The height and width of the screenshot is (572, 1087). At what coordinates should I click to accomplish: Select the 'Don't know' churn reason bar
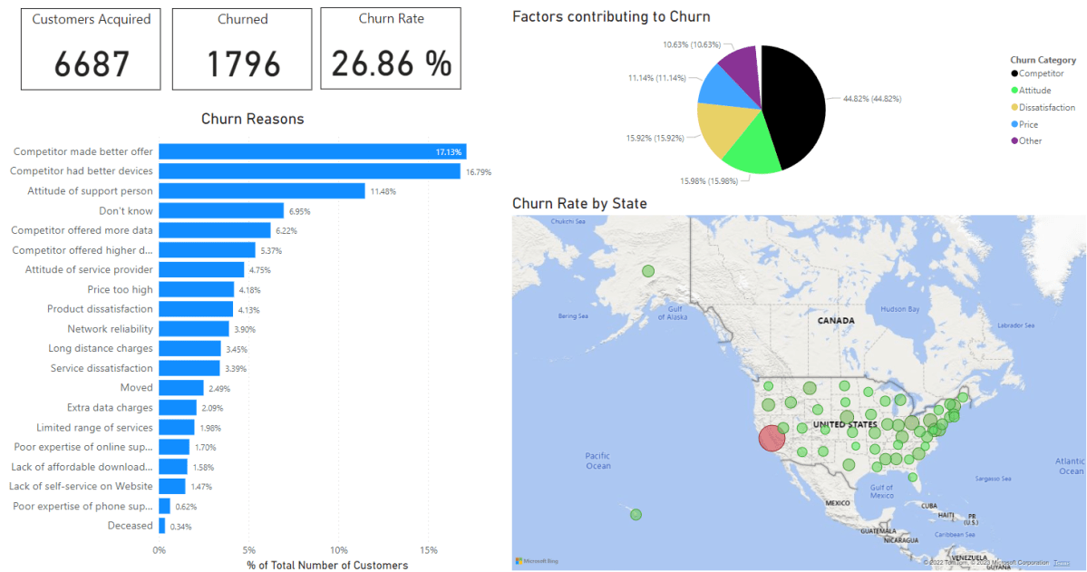[x=221, y=210]
